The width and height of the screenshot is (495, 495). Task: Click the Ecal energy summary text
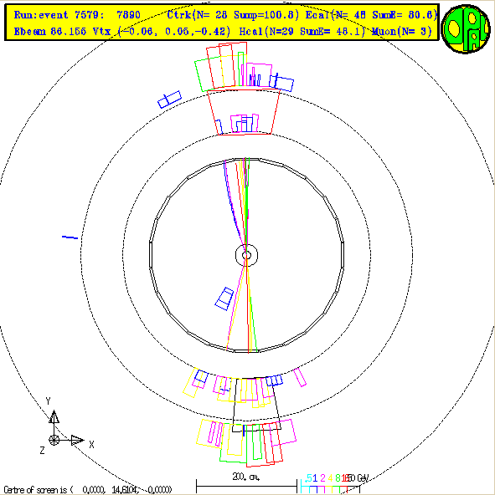[x=372, y=15]
